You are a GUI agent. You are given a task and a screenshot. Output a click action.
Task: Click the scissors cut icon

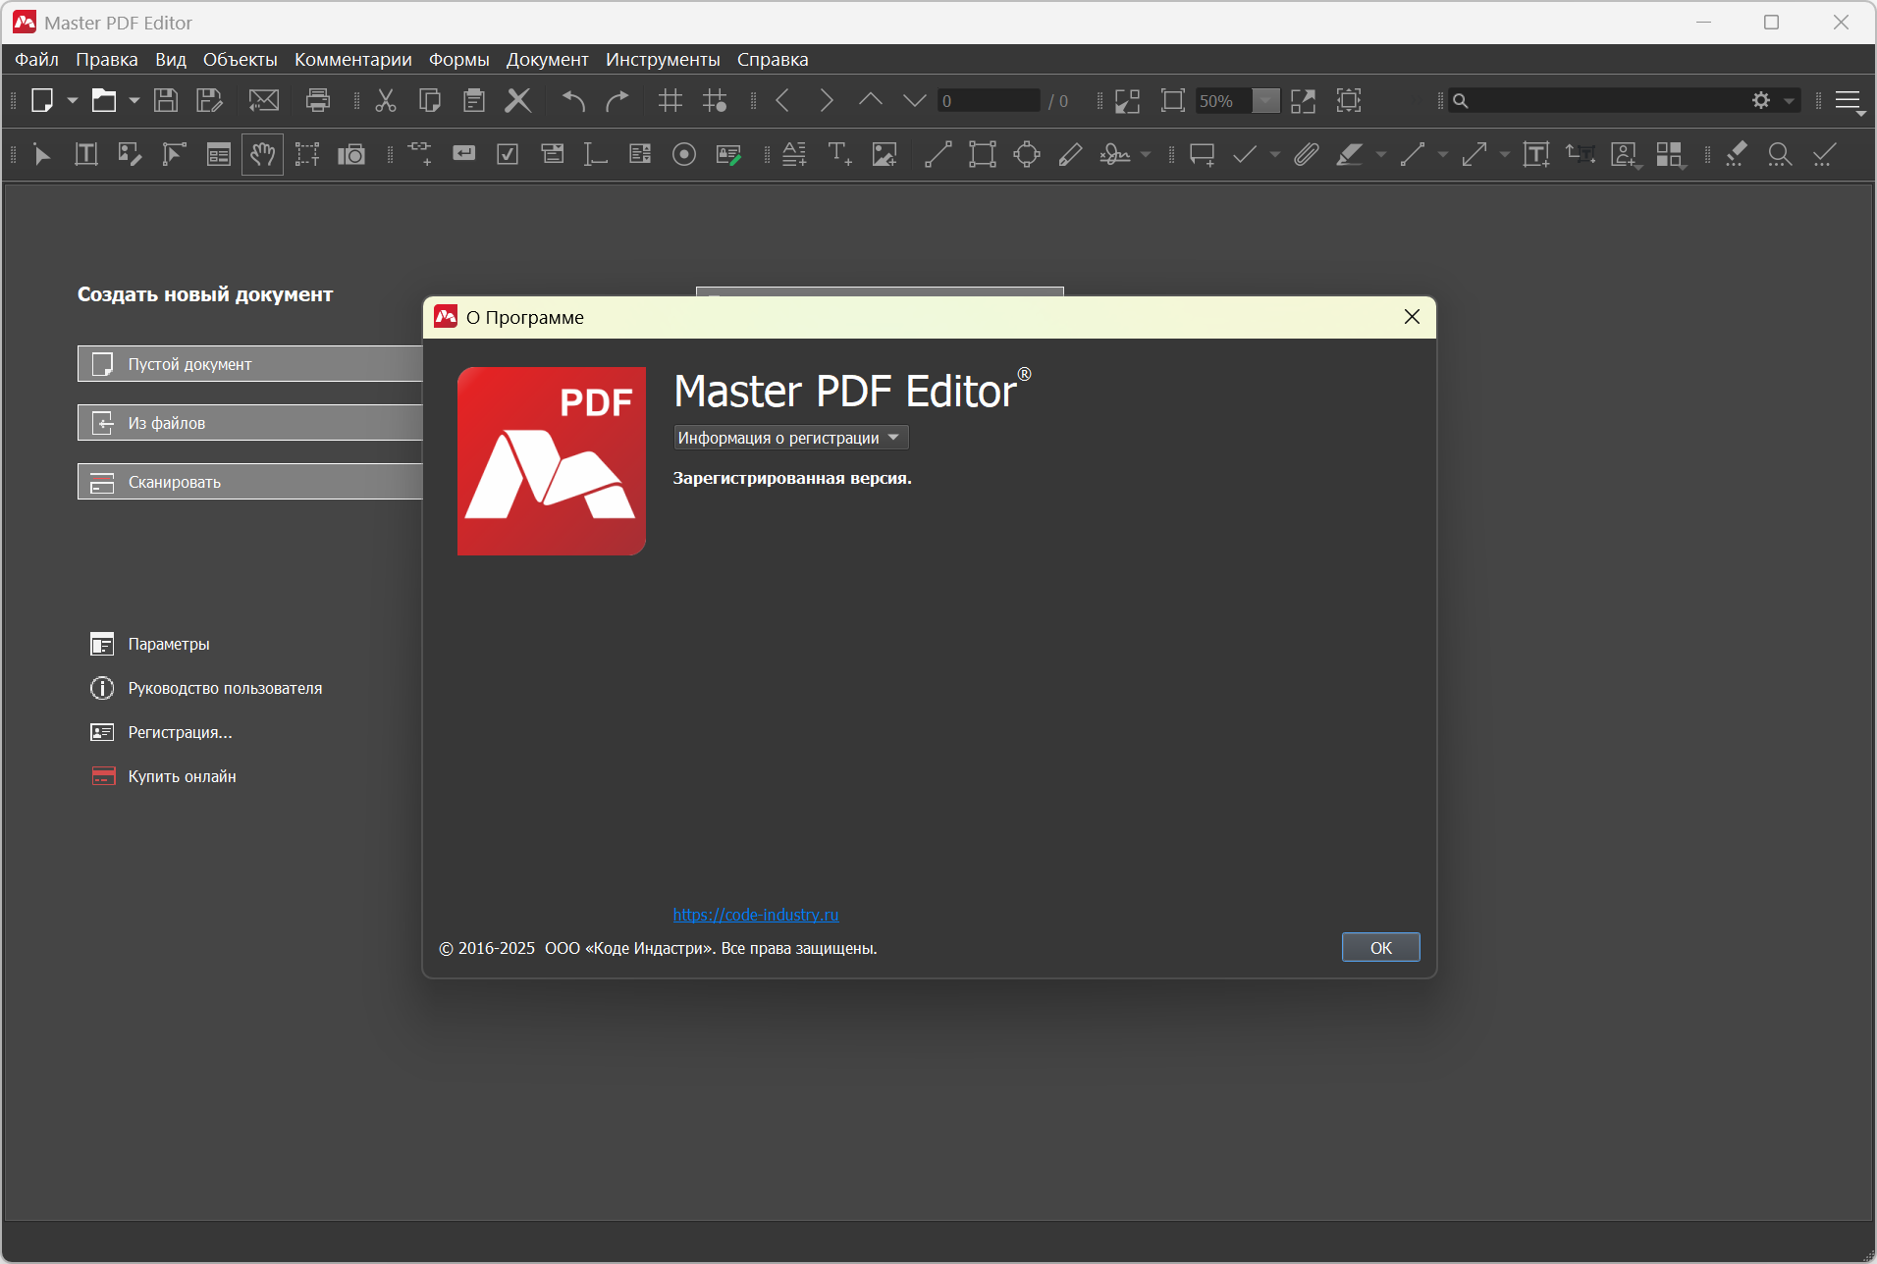pyautogui.click(x=386, y=100)
